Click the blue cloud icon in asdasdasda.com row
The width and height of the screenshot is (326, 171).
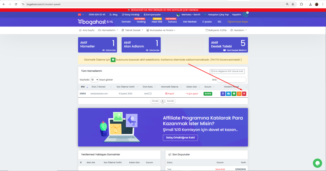coord(228,94)
